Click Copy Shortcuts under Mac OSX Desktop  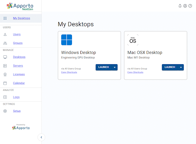[x=135, y=72]
